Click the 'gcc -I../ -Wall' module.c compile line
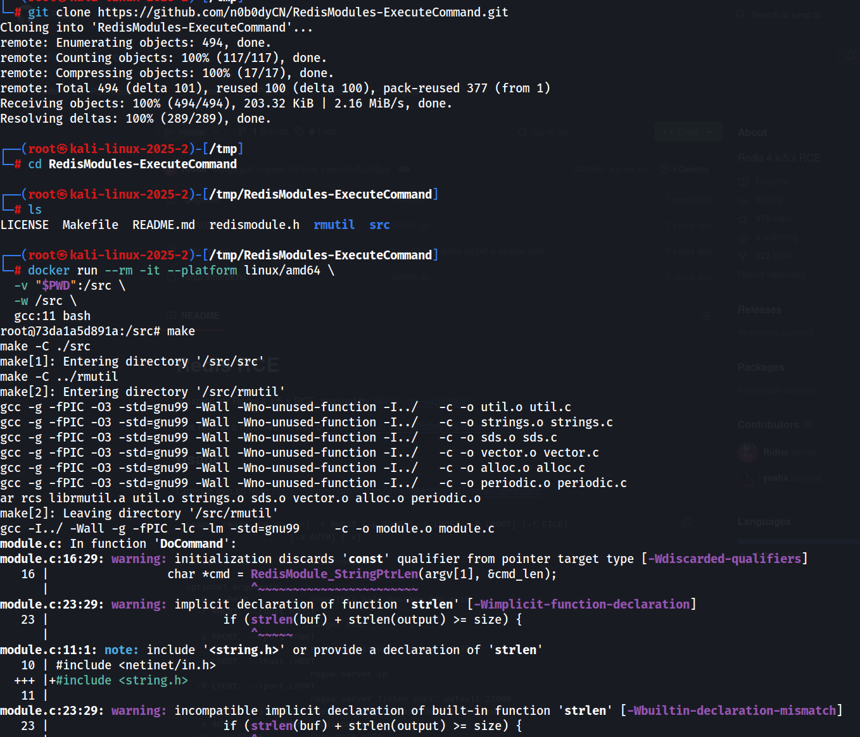The height and width of the screenshot is (737, 860). 248,528
